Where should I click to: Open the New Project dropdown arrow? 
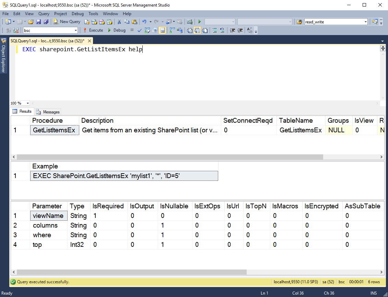14,22
